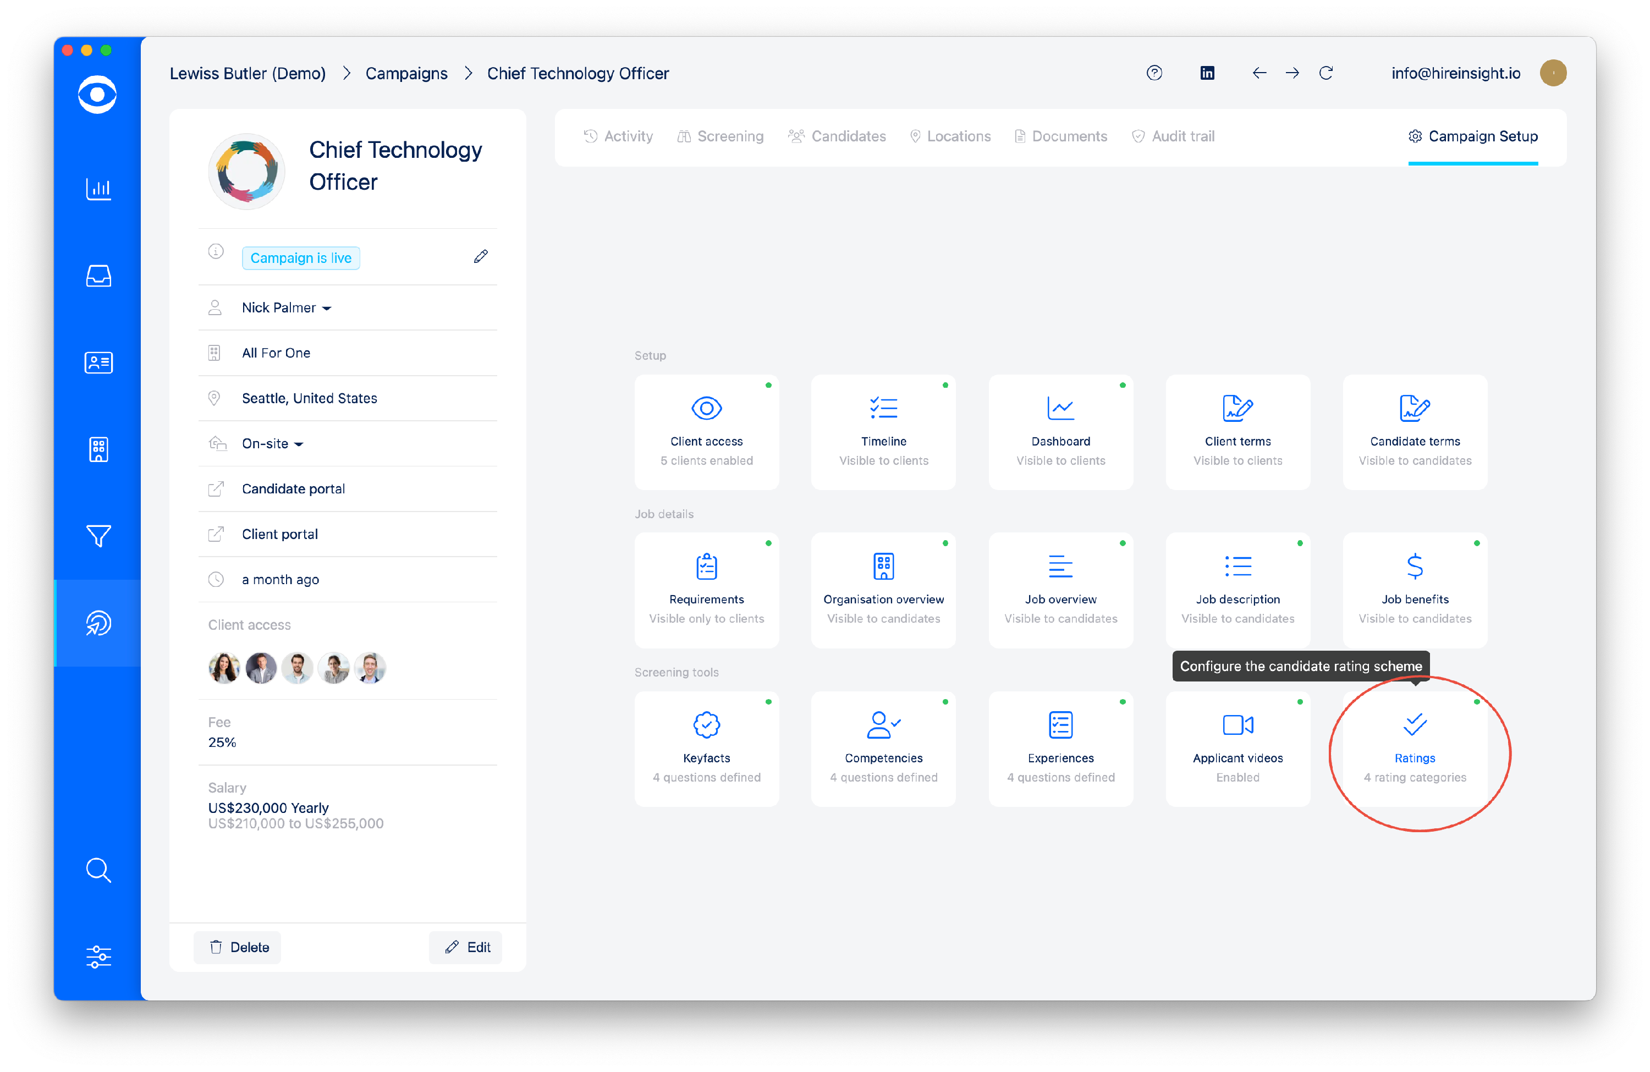
Task: Switch to the Activity tab
Action: click(x=618, y=136)
